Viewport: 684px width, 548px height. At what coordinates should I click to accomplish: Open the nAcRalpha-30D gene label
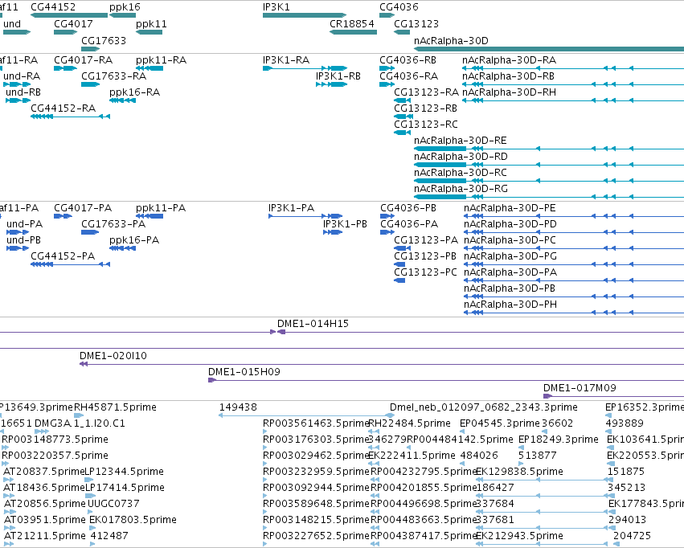451,40
